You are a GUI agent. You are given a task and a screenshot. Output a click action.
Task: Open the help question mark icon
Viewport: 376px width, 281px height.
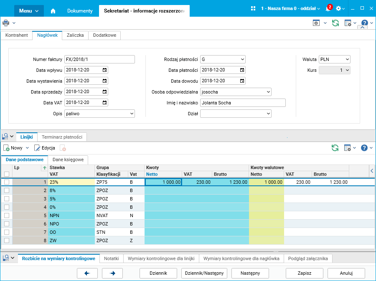click(x=364, y=23)
